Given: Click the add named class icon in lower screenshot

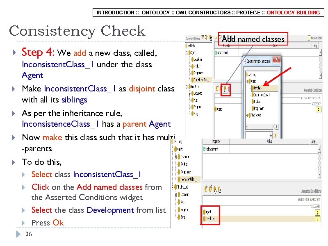Looking at the screenshot, I should (215, 189).
